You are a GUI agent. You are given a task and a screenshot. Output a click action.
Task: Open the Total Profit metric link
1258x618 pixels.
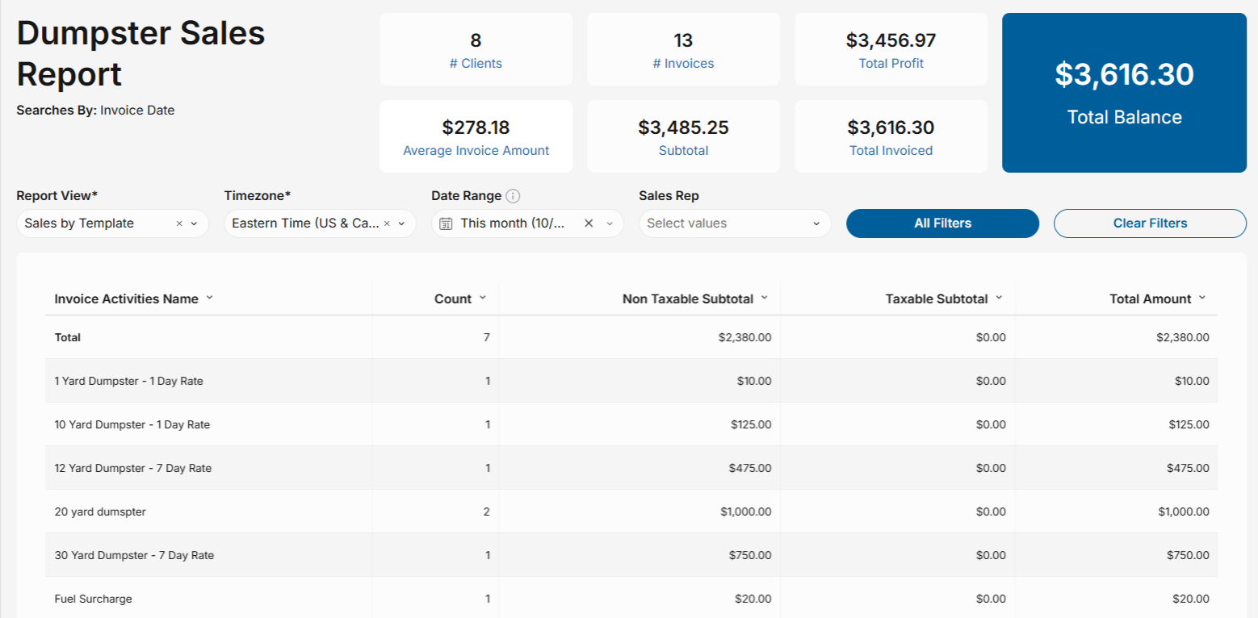click(x=891, y=64)
